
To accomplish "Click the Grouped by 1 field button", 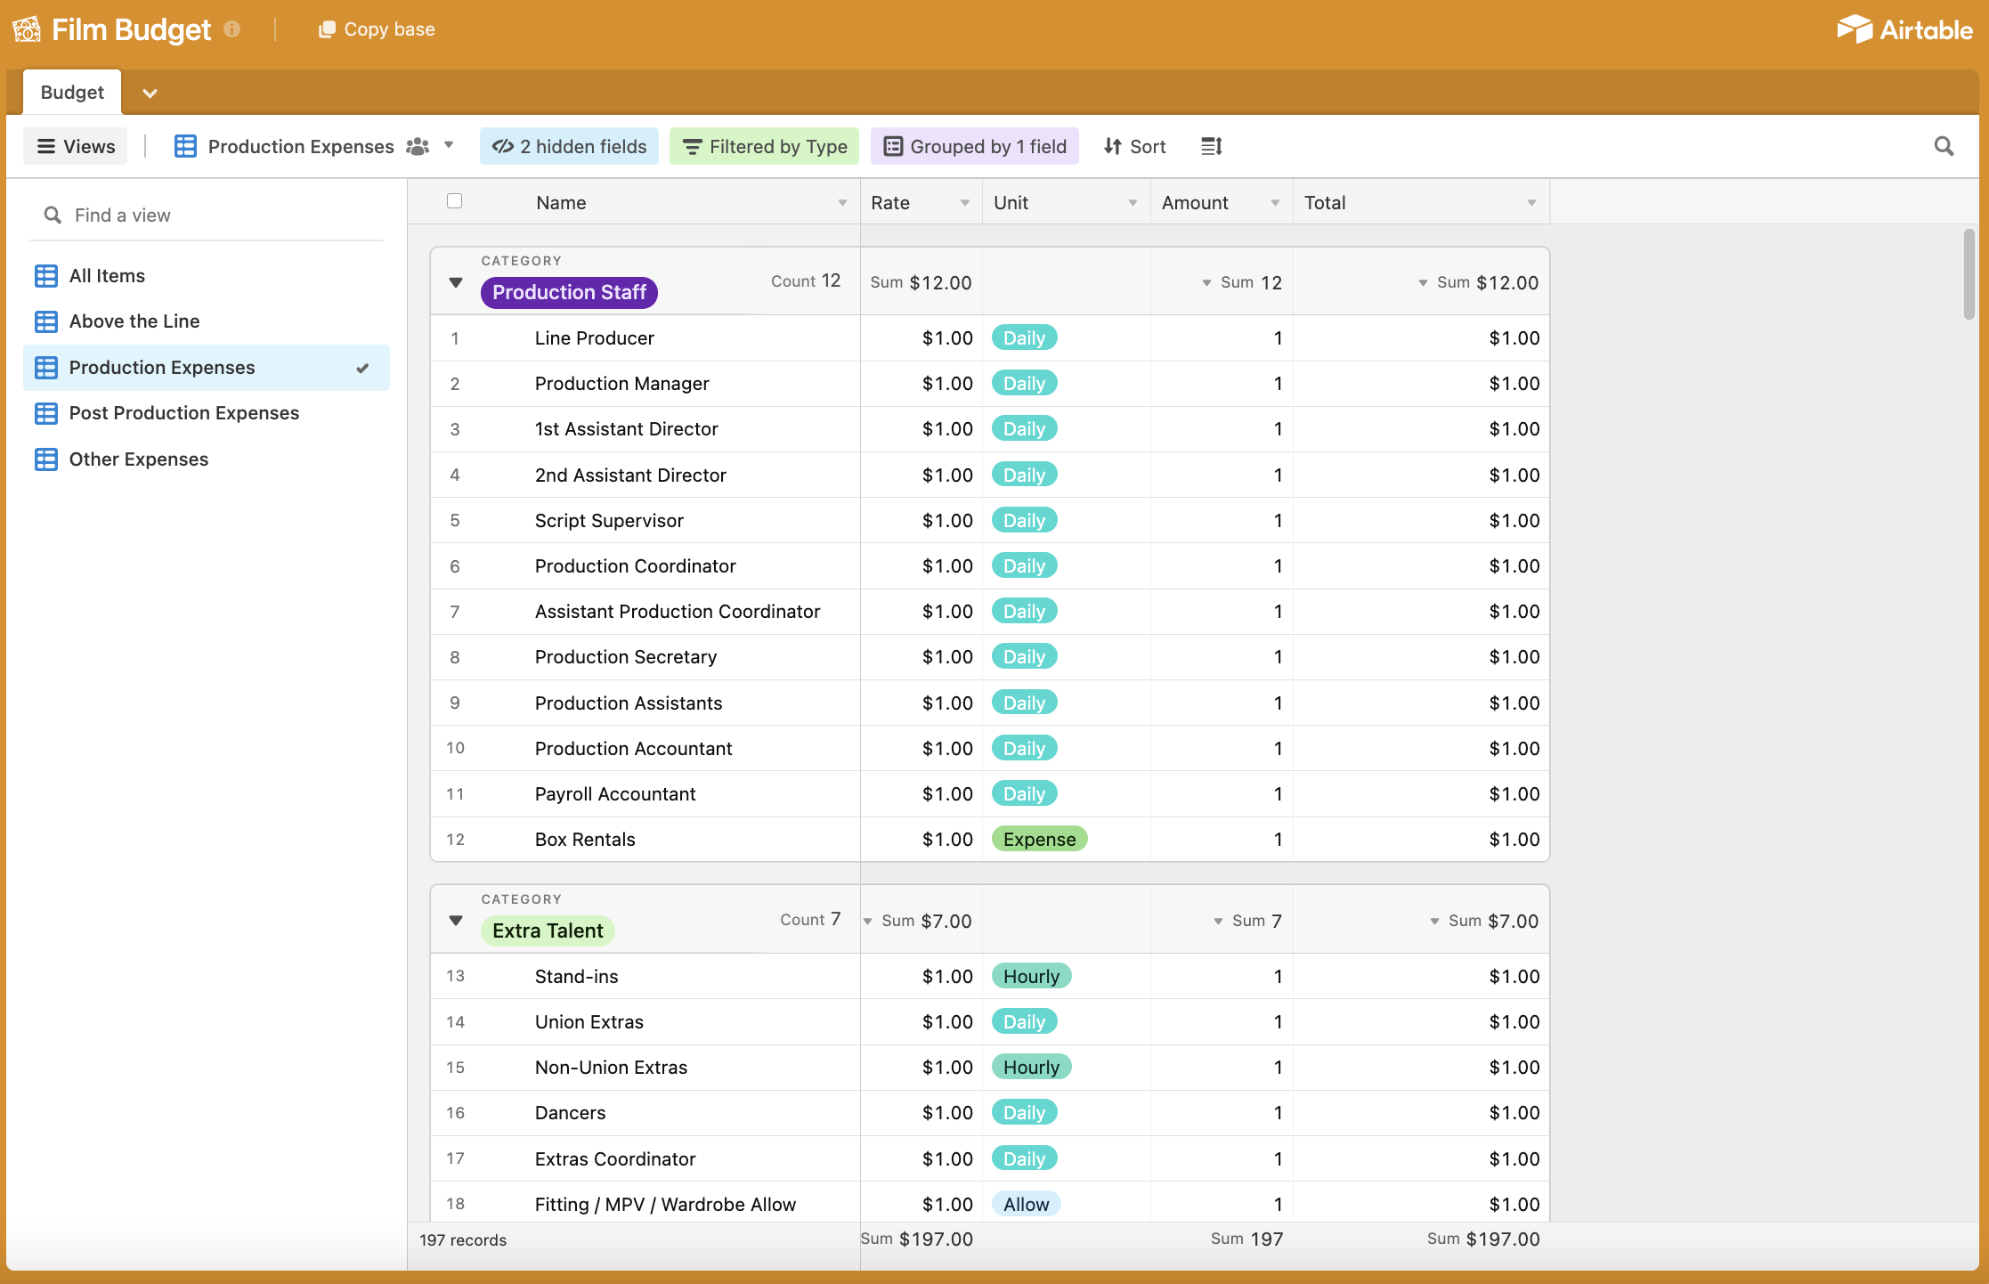I will pos(976,145).
